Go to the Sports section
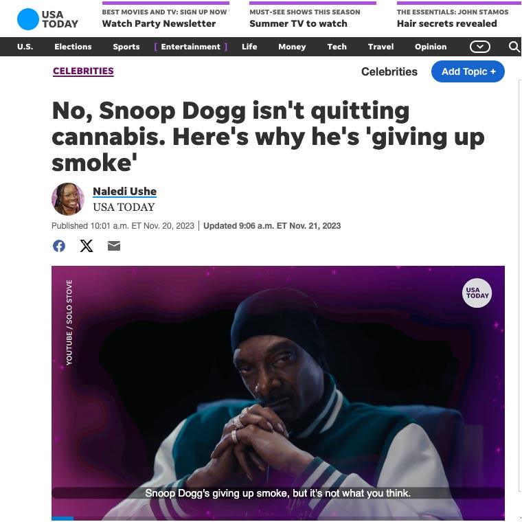 (x=126, y=47)
